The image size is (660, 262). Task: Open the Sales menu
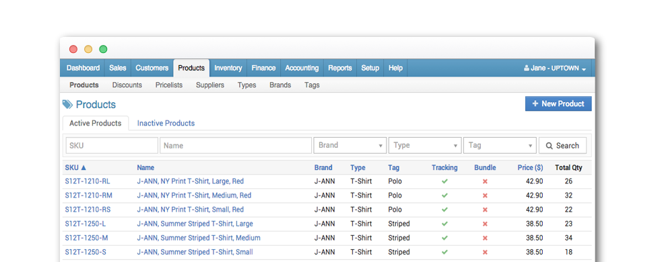click(x=117, y=68)
